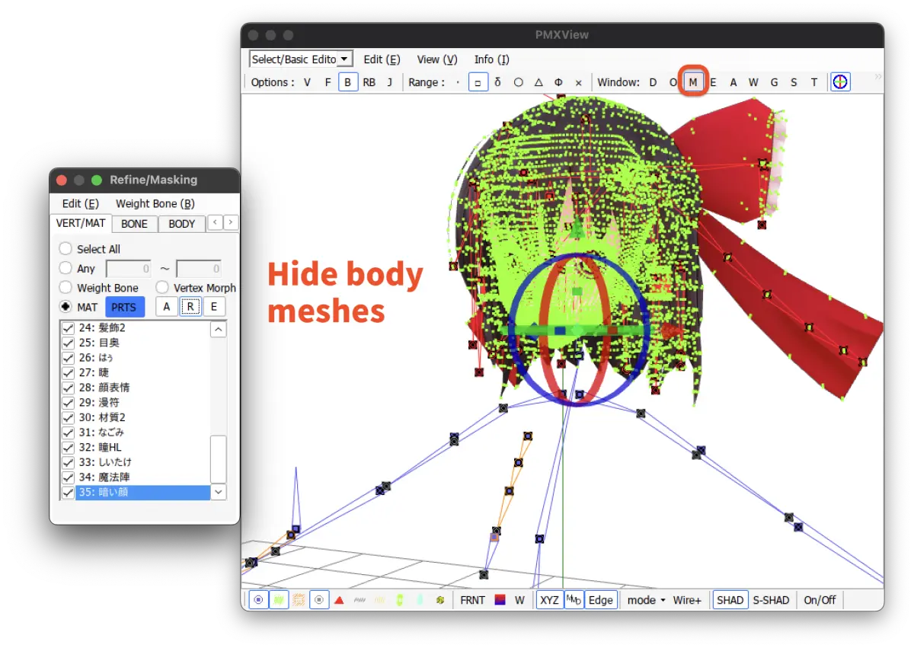This screenshot has width=914, height=648.
Task: Click the PRTS button
Action: coord(124,307)
